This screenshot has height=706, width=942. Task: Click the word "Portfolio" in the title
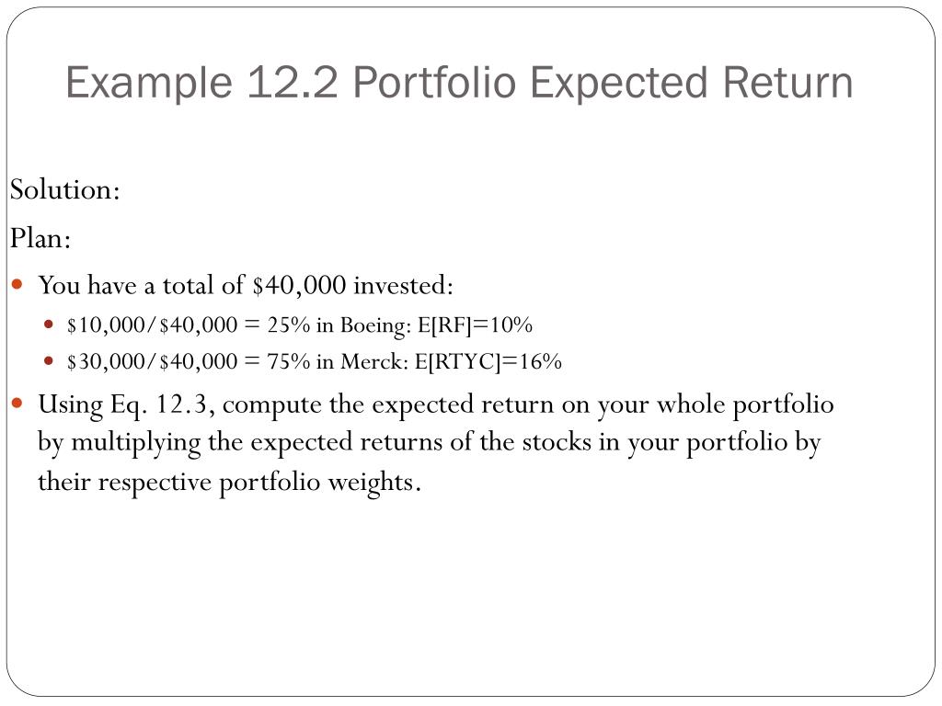(434, 83)
